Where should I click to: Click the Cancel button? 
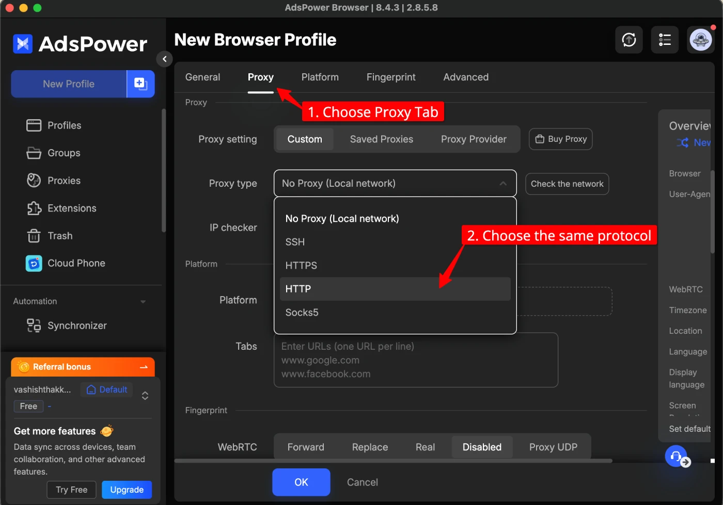[362, 482]
